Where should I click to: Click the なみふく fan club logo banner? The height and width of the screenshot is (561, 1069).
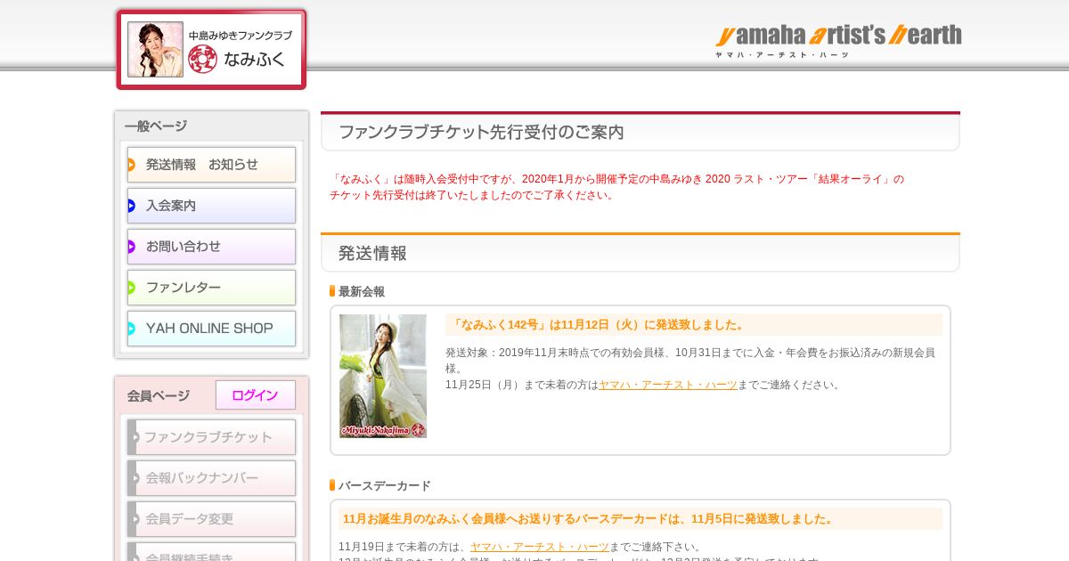pyautogui.click(x=211, y=49)
